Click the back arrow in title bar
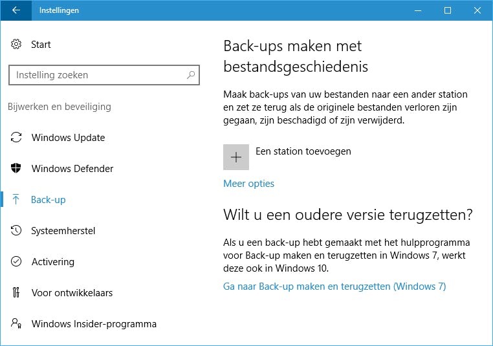 pos(16,10)
